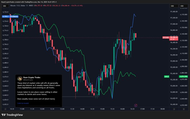Screen dimensions: 190x119
Task: Toggle the 'A' scale button under the Bitcoin axis
Action: coord(174,109)
